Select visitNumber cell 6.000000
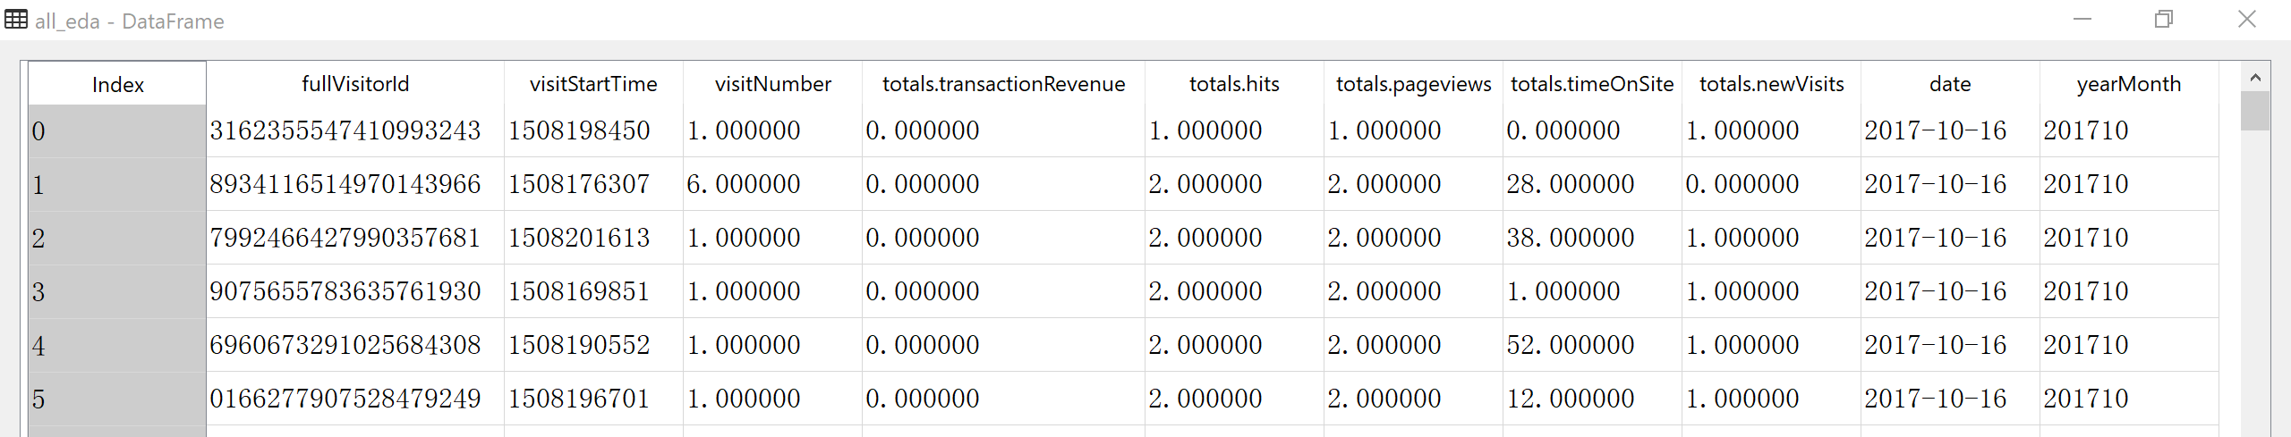The image size is (2291, 437). click(772, 184)
